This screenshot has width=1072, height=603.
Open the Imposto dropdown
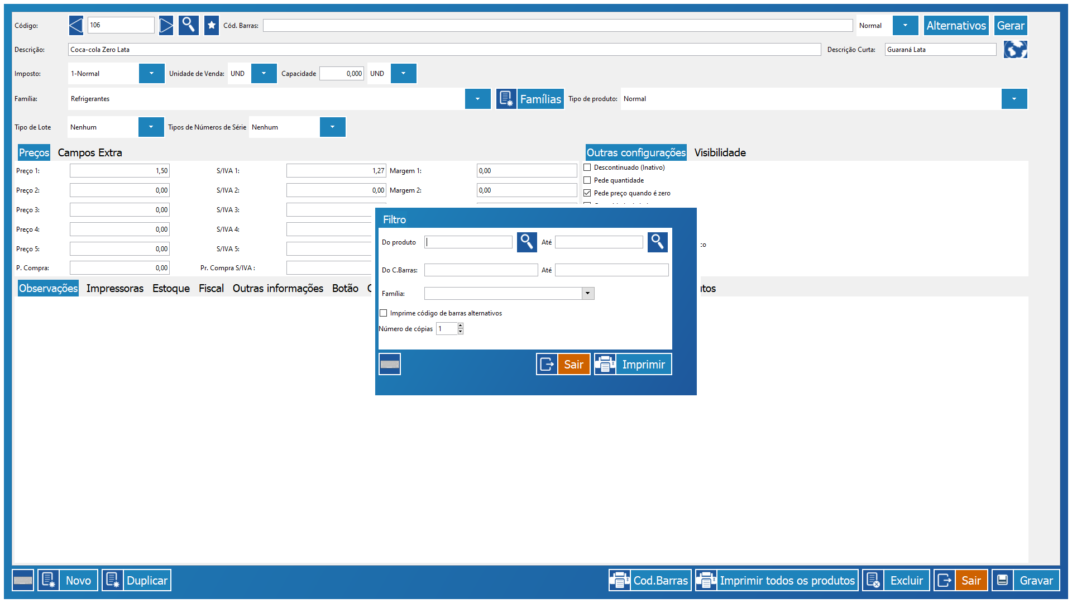151,74
